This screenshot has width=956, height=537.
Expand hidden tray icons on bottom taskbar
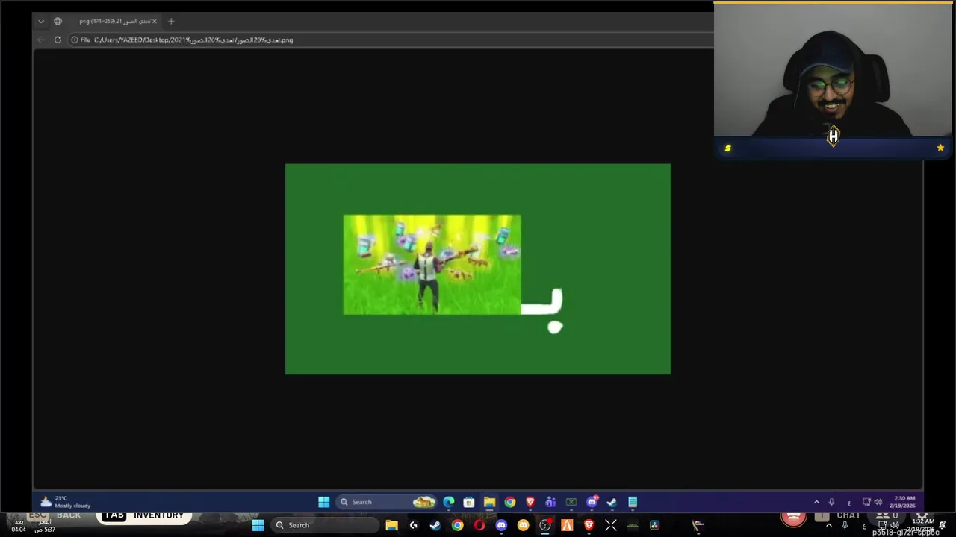(x=828, y=525)
